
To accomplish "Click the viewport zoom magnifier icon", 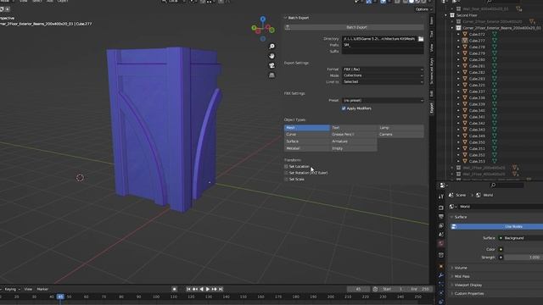I will tap(271, 47).
